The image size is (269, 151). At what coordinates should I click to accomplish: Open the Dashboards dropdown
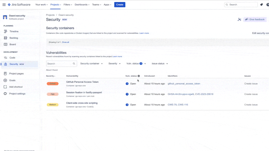(82, 5)
